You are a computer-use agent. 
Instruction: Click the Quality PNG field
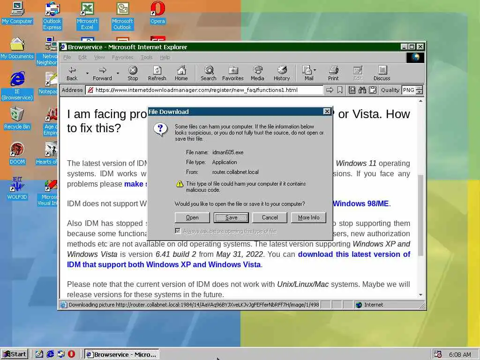click(409, 90)
